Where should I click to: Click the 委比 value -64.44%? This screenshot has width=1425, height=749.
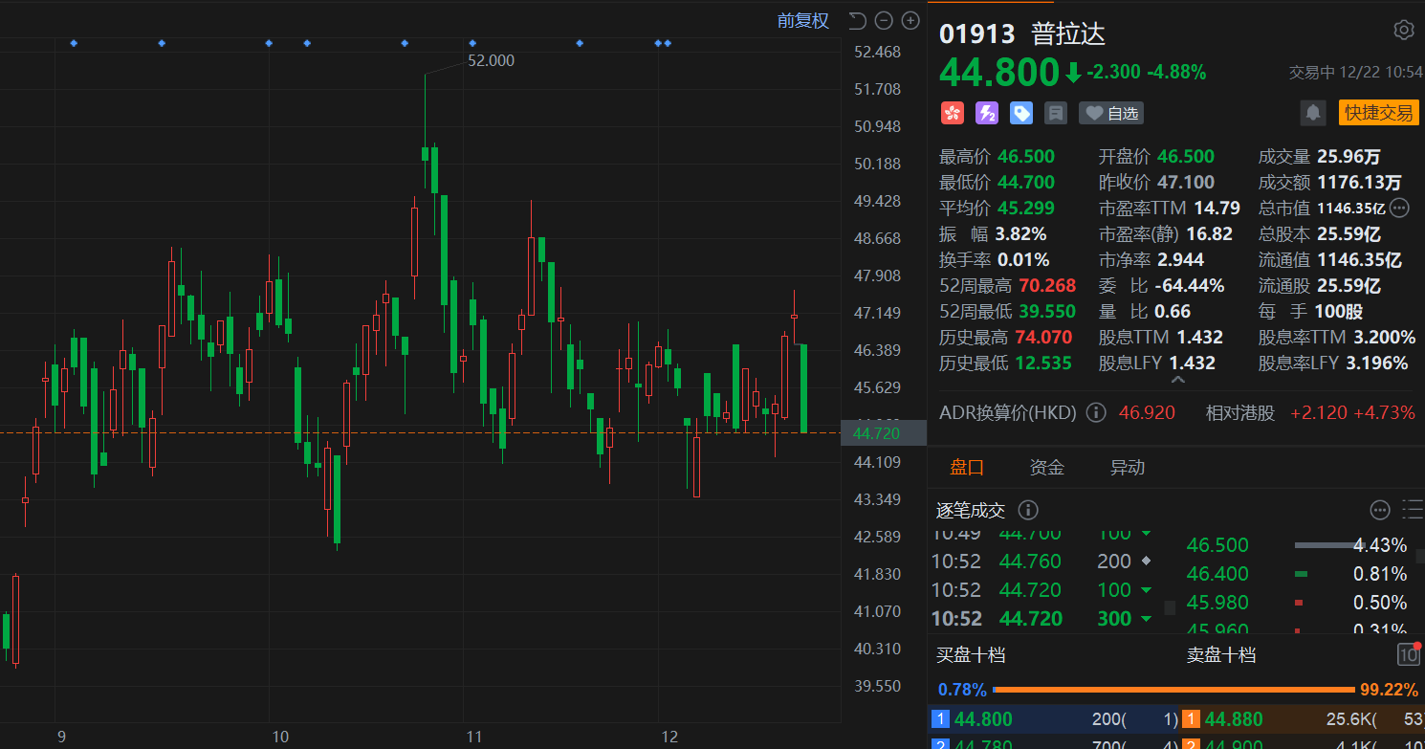coord(1190,285)
